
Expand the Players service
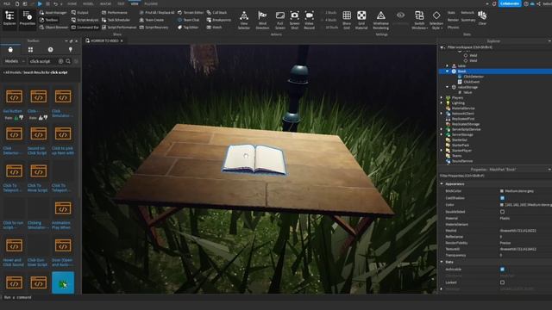click(442, 97)
